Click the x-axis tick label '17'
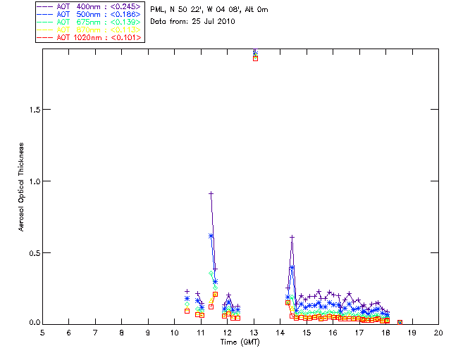Viewport: 451px width, 360px height. pyautogui.click(x=359, y=333)
